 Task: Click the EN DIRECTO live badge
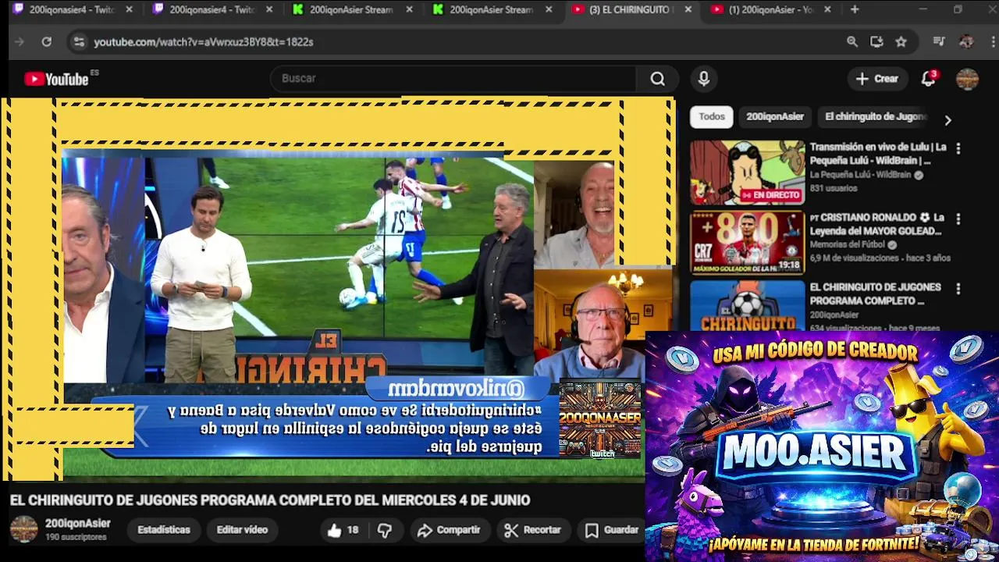coord(771,195)
